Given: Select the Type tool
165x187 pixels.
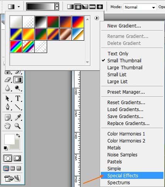Looking at the screenshot, I should point(18,98).
